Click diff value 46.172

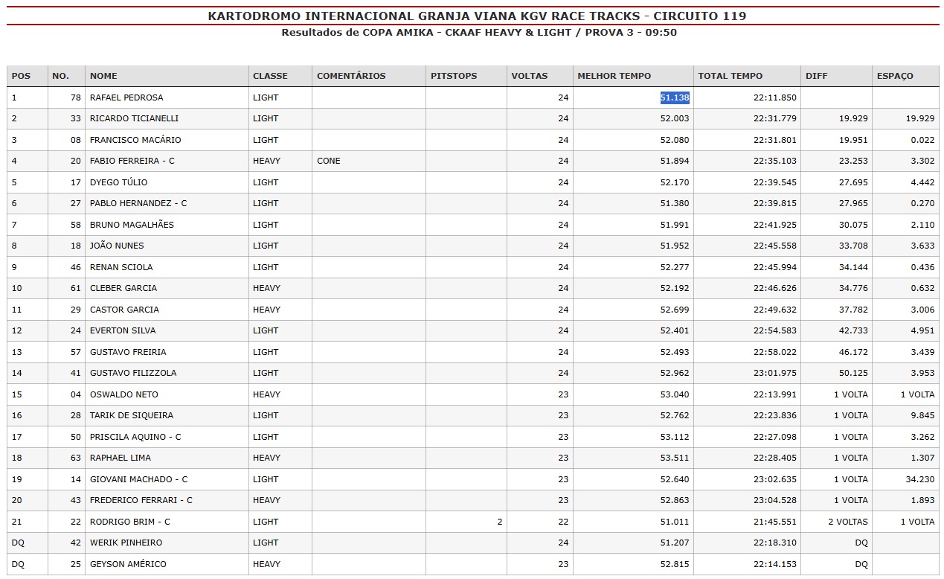(853, 352)
